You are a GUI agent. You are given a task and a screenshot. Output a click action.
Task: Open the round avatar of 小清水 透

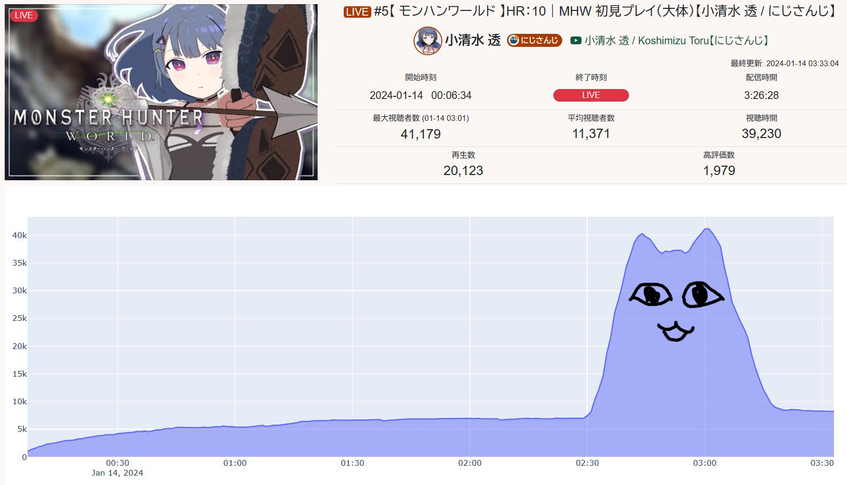coord(428,41)
